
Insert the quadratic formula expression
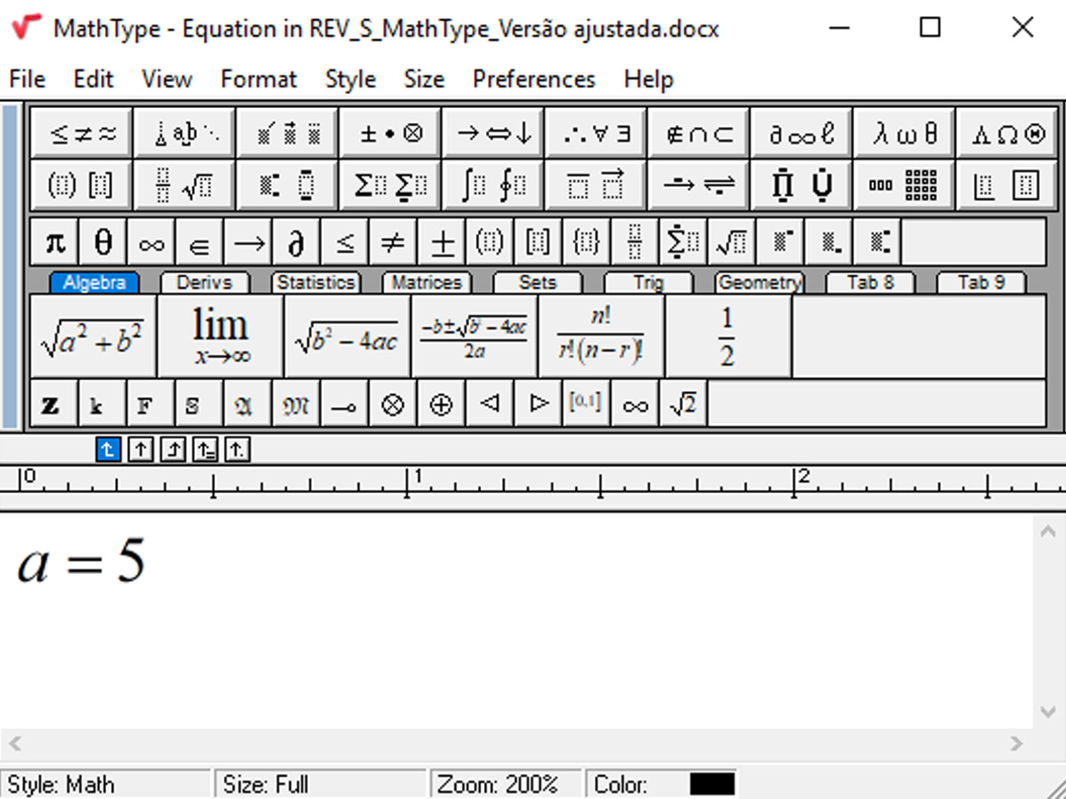(474, 336)
